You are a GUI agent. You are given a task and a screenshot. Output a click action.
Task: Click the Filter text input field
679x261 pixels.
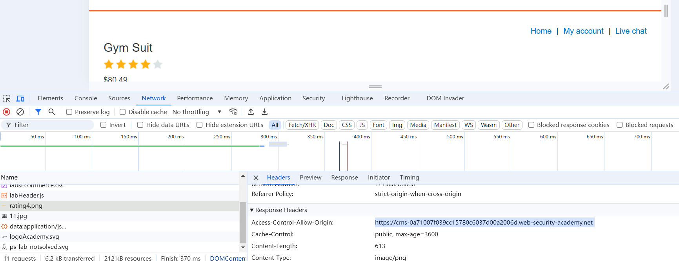pyautogui.click(x=51, y=125)
